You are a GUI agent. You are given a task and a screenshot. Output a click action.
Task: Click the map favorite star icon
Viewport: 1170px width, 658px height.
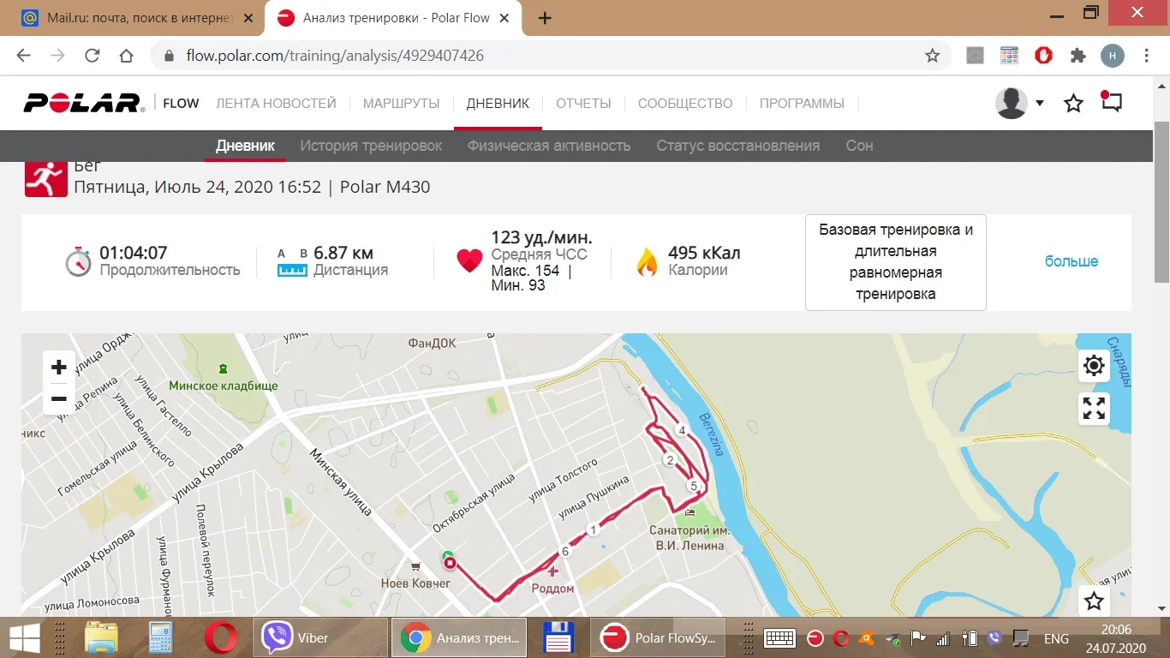pos(1094,601)
